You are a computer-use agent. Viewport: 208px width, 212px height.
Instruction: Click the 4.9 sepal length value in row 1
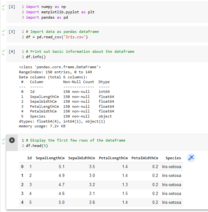click(62, 175)
